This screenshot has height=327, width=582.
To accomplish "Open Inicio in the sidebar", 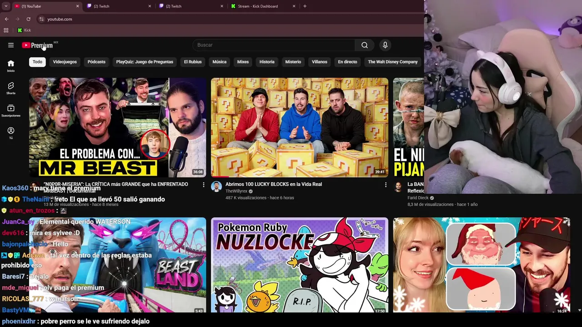I will pos(11,66).
